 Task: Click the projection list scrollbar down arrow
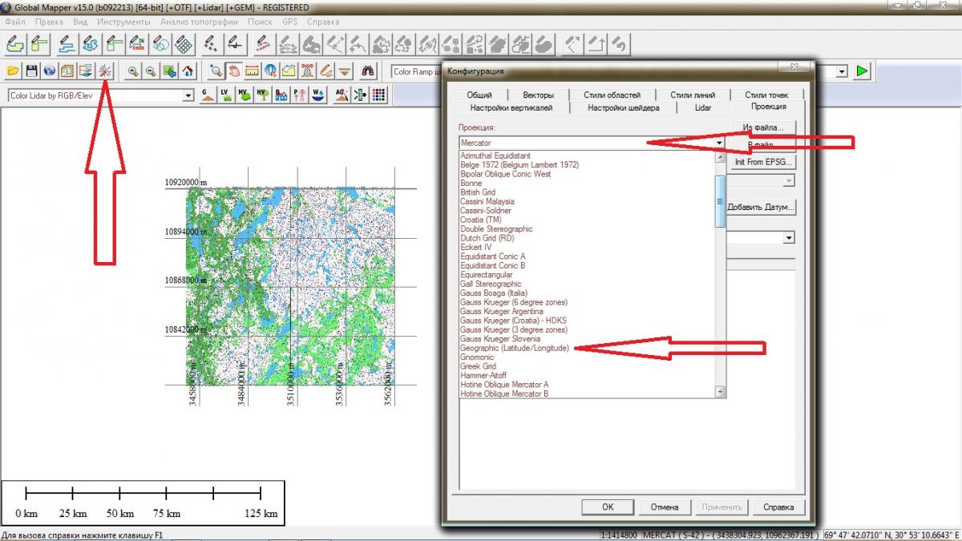click(720, 392)
